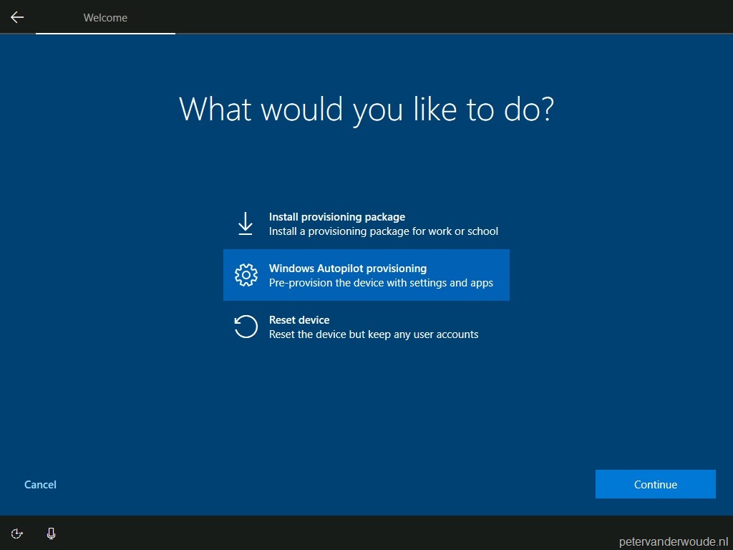Click the 'Reset the device but keep any user accounts' text
733x550 pixels.
point(375,334)
